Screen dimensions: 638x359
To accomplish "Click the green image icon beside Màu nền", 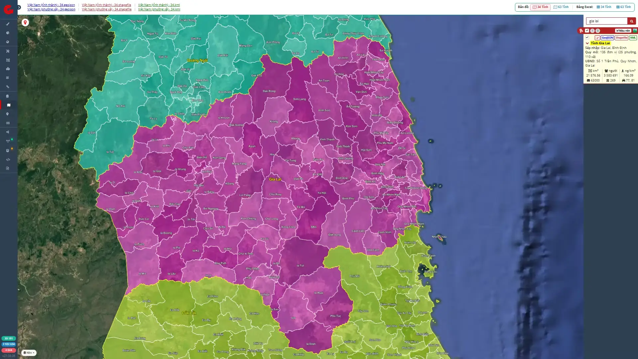I will pyautogui.click(x=635, y=31).
